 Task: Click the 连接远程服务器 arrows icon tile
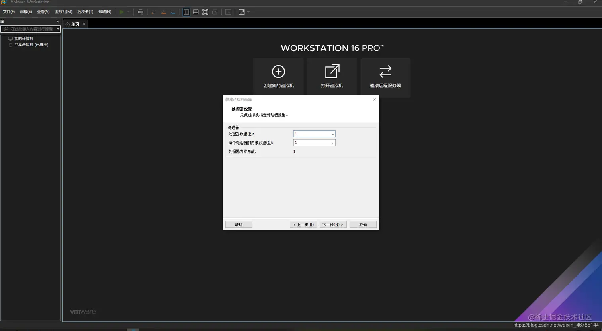pyautogui.click(x=385, y=77)
